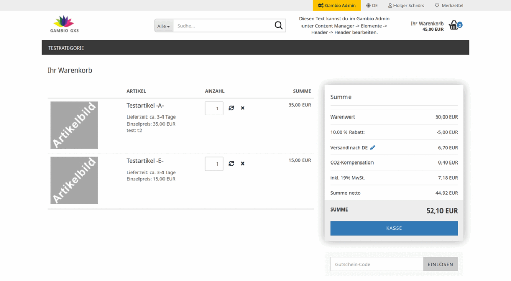The image size is (511, 281).
Task: Remove Testartikel -A- from cart
Action: (x=242, y=108)
